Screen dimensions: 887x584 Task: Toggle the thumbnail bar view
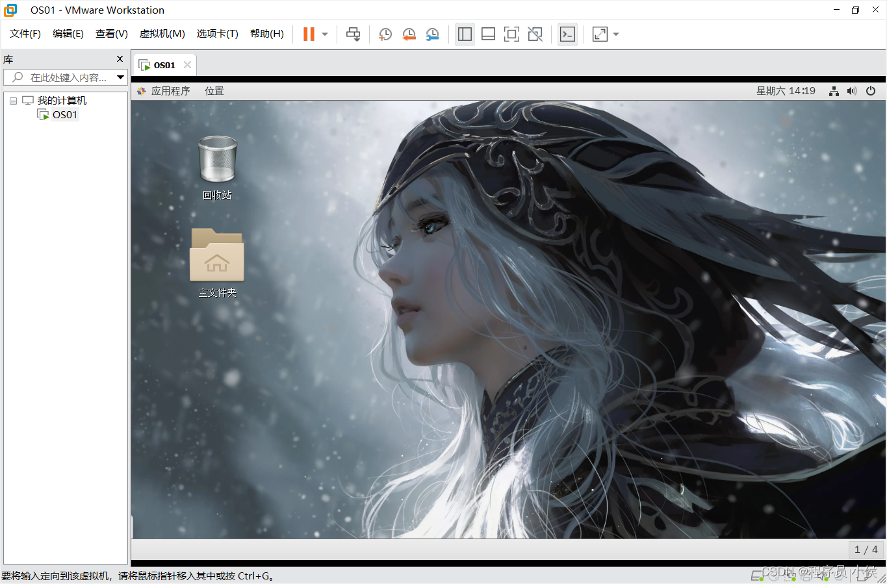point(488,34)
